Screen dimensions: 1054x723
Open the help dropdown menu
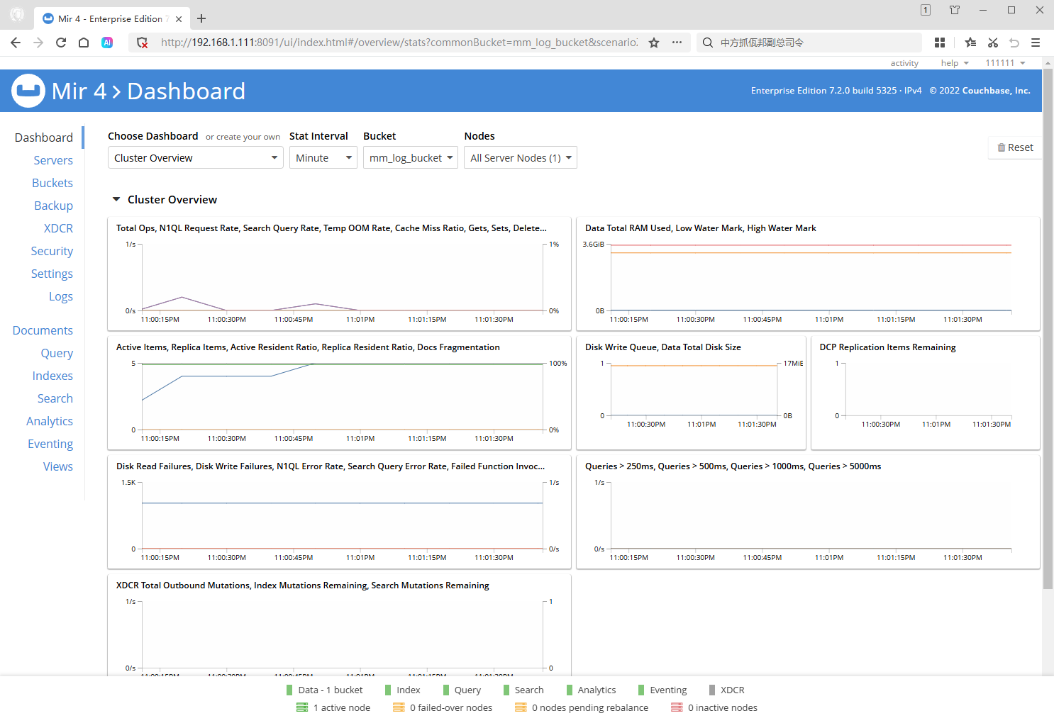tap(955, 63)
